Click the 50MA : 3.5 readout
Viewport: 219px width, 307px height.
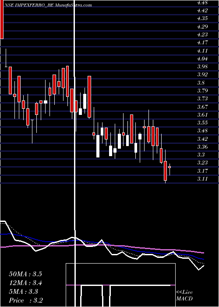[25, 274]
